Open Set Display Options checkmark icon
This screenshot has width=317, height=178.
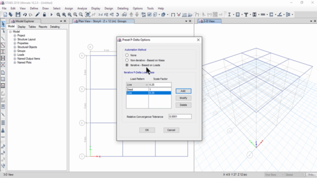click(x=150, y=14)
